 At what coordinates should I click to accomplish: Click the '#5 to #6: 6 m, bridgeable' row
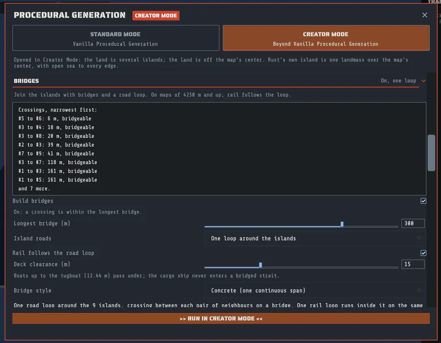(x=55, y=119)
